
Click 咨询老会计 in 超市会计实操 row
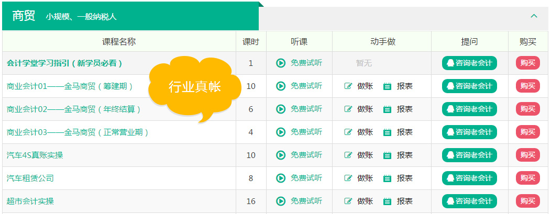(469, 201)
